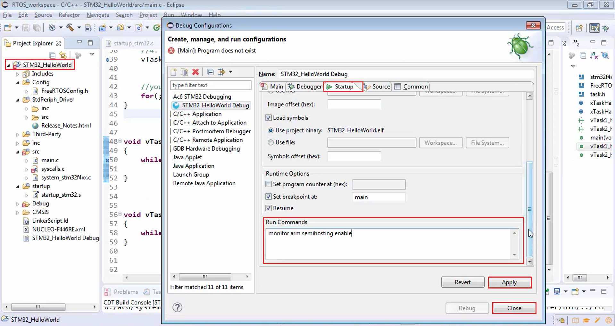
Task: Select Use file radio button for symbols
Action: pyautogui.click(x=271, y=142)
